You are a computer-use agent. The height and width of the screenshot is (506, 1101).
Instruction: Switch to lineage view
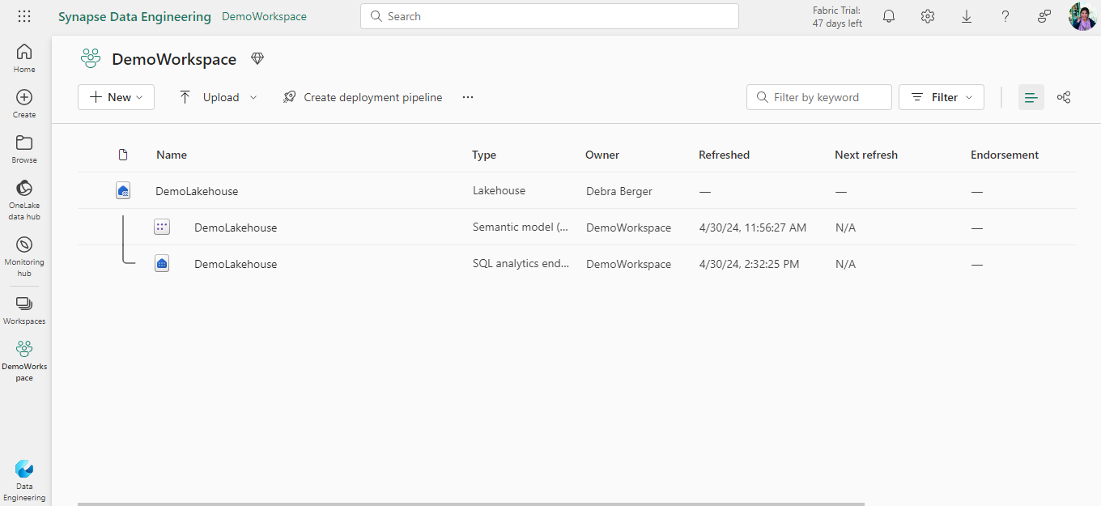pyautogui.click(x=1064, y=97)
